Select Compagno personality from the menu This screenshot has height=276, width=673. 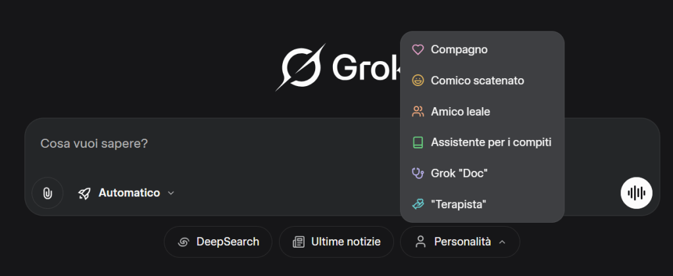pyautogui.click(x=459, y=50)
